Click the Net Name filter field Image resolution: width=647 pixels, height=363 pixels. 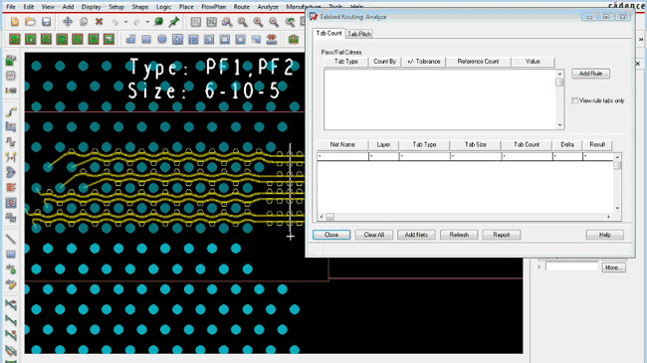(342, 157)
